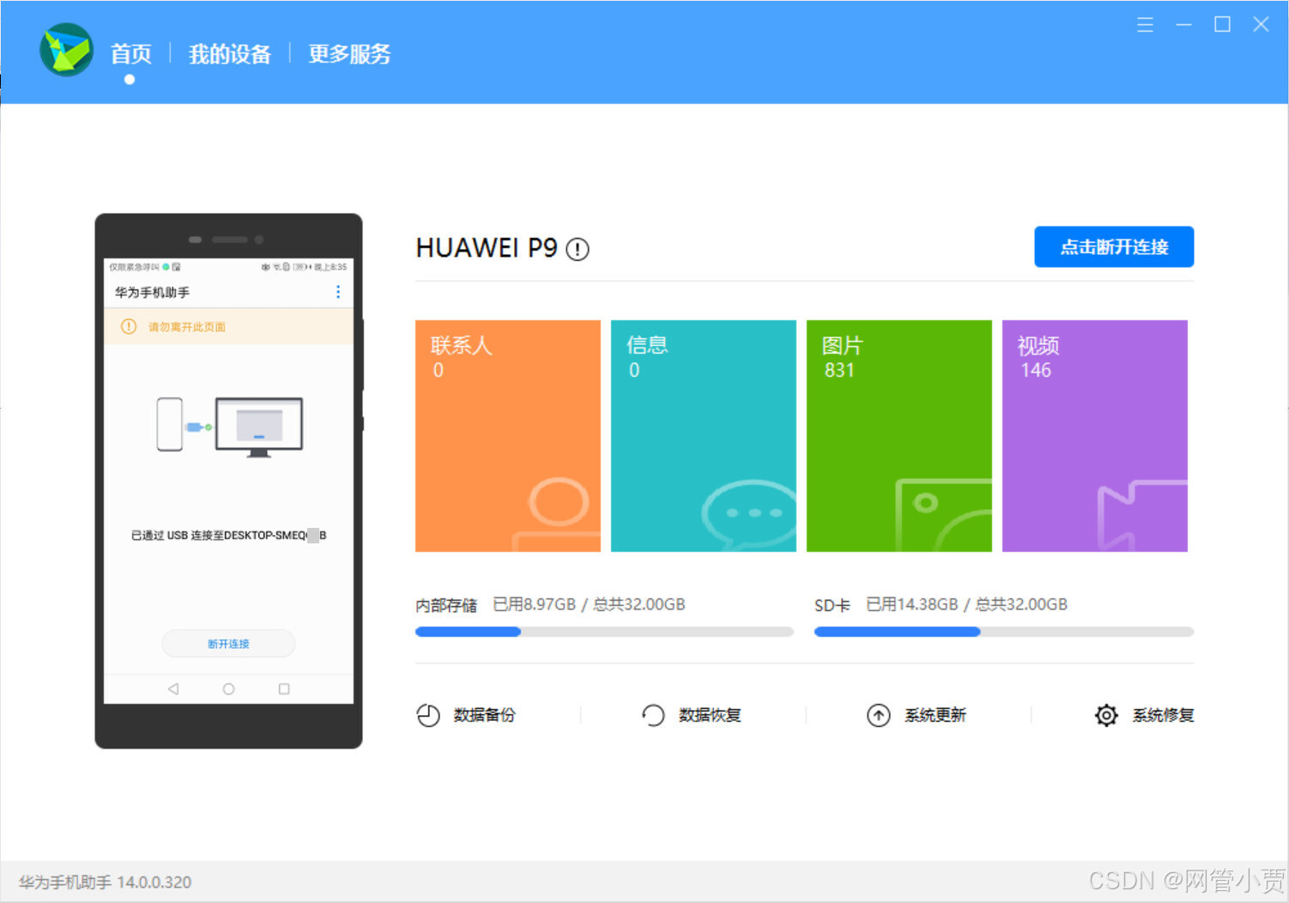1289x903 pixels.
Task: Click the 已用14.38GB / 总共32.00GB text
Action: [966, 604]
